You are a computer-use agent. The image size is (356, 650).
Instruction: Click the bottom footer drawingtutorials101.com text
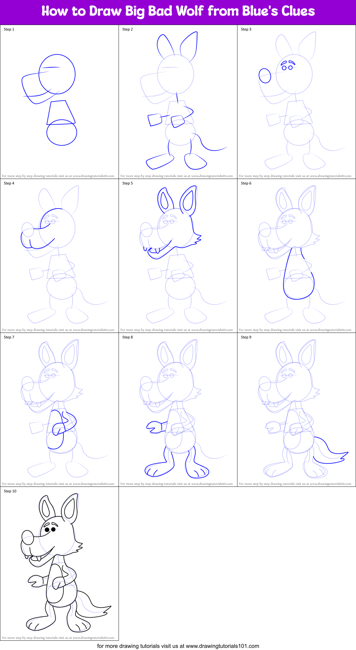click(178, 646)
